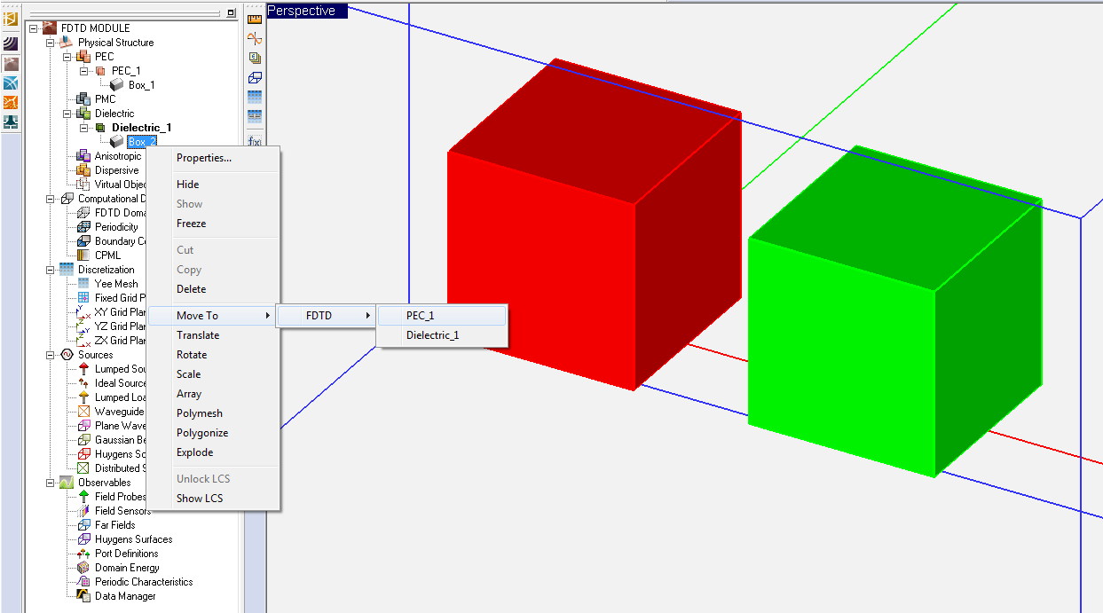
Task: Click the small panel float button above tree
Action: (x=232, y=13)
